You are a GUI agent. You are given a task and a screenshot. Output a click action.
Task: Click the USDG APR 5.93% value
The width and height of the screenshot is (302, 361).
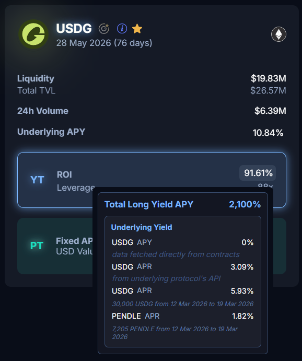pos(242,291)
